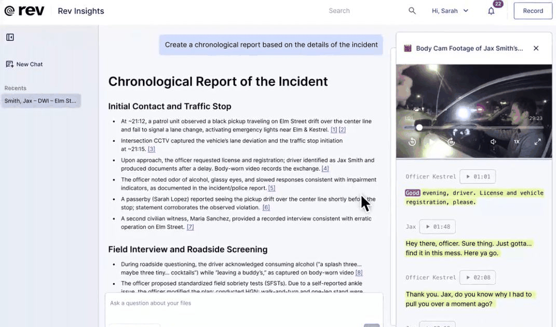The width and height of the screenshot is (556, 327).
Task: Open citation [2]
Action: tap(342, 130)
